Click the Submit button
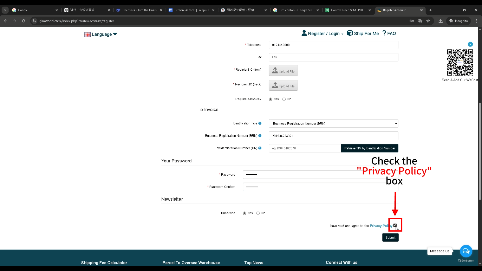The image size is (482, 271). click(x=390, y=237)
